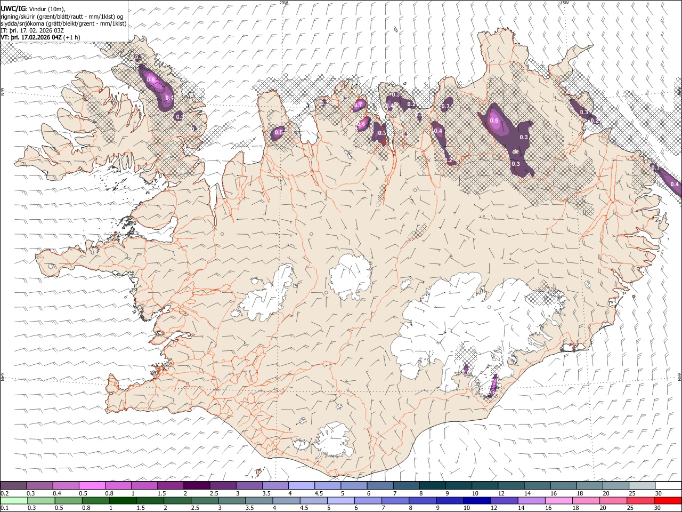
Task: Pick the light periwinkle 5 swatch in the lower scale
Action: point(340,500)
